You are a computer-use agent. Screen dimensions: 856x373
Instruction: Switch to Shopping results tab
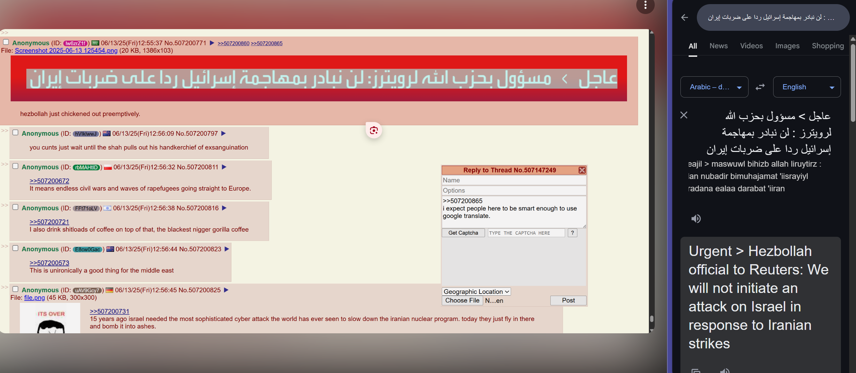pyautogui.click(x=828, y=46)
